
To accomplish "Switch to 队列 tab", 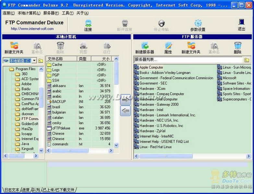I will coord(36,190).
